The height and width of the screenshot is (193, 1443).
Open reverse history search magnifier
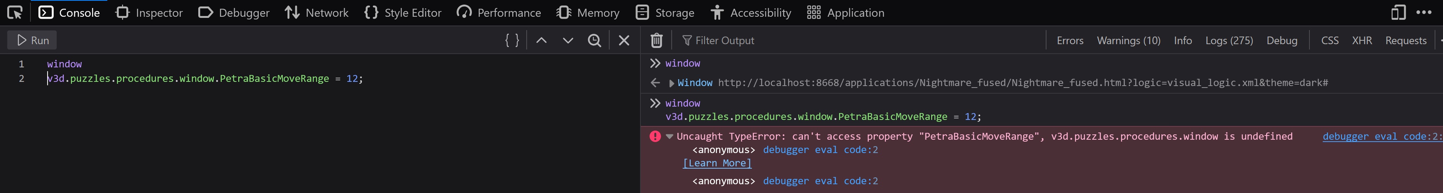pos(594,40)
